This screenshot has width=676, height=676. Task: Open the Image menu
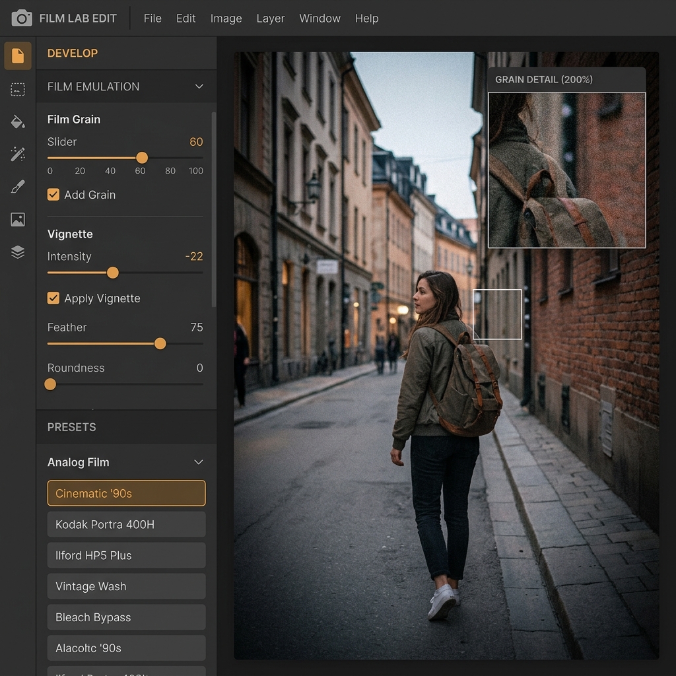point(226,18)
